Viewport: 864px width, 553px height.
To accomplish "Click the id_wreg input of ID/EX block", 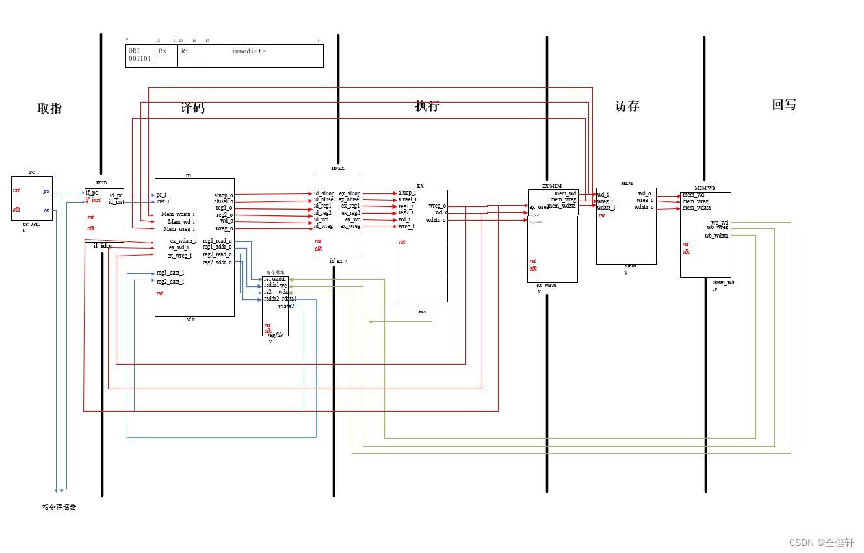I will pyautogui.click(x=323, y=226).
